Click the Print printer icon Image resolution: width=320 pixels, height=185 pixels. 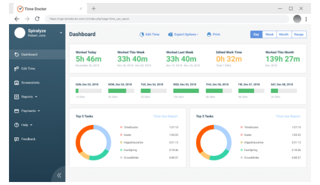[209, 34]
